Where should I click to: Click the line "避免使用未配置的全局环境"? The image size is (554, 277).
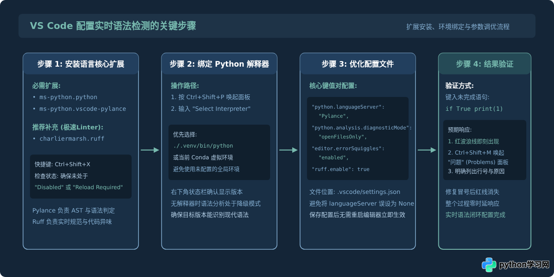pos(206,169)
